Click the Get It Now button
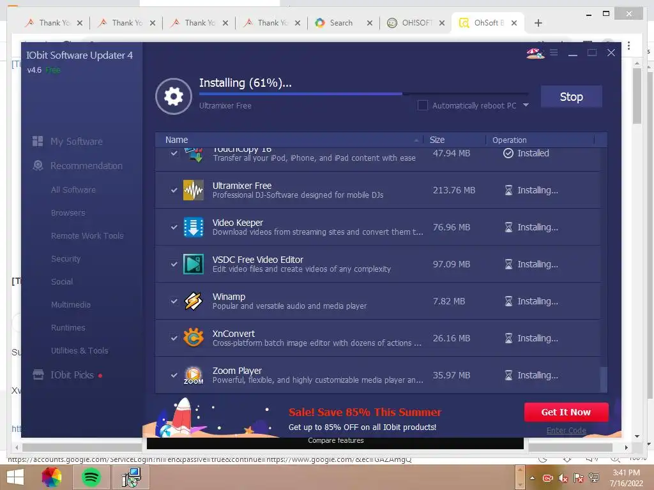Screen dimensions: 654x490 pos(566,412)
